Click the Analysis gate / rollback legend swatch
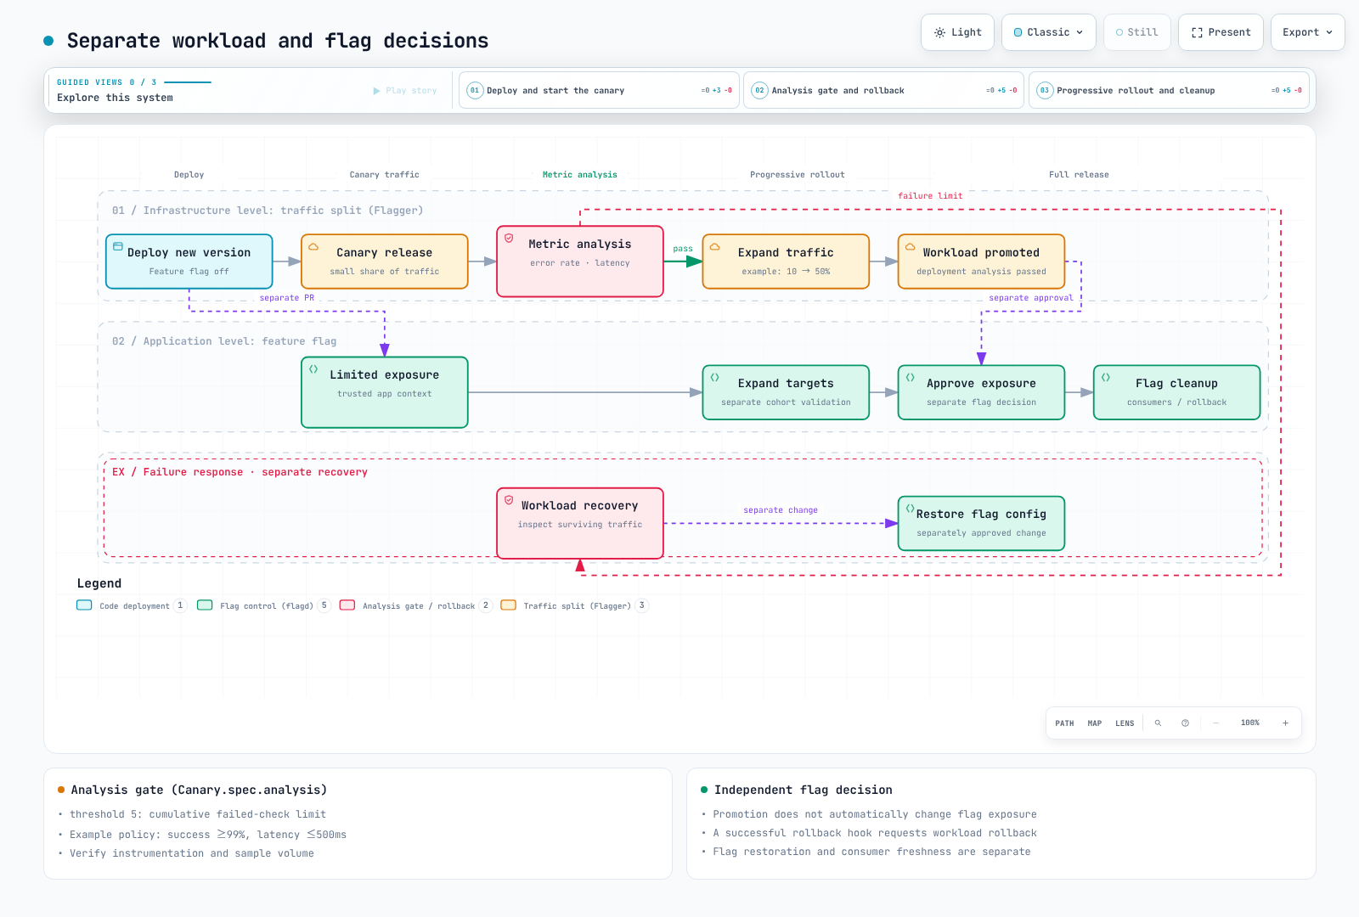Image resolution: width=1359 pixels, height=917 pixels. point(347,605)
